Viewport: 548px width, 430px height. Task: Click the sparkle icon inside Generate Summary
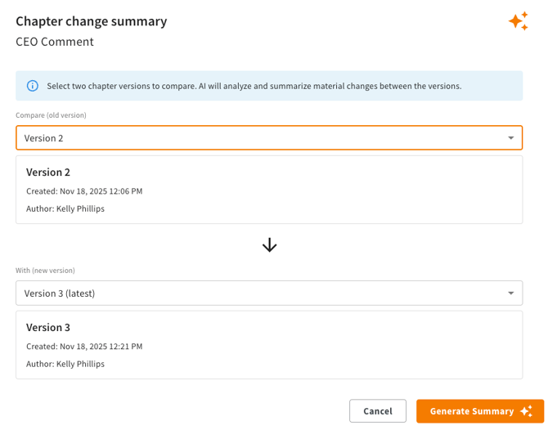(526, 411)
